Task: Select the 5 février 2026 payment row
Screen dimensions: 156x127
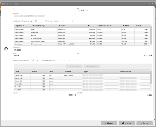Action: tap(82, 81)
